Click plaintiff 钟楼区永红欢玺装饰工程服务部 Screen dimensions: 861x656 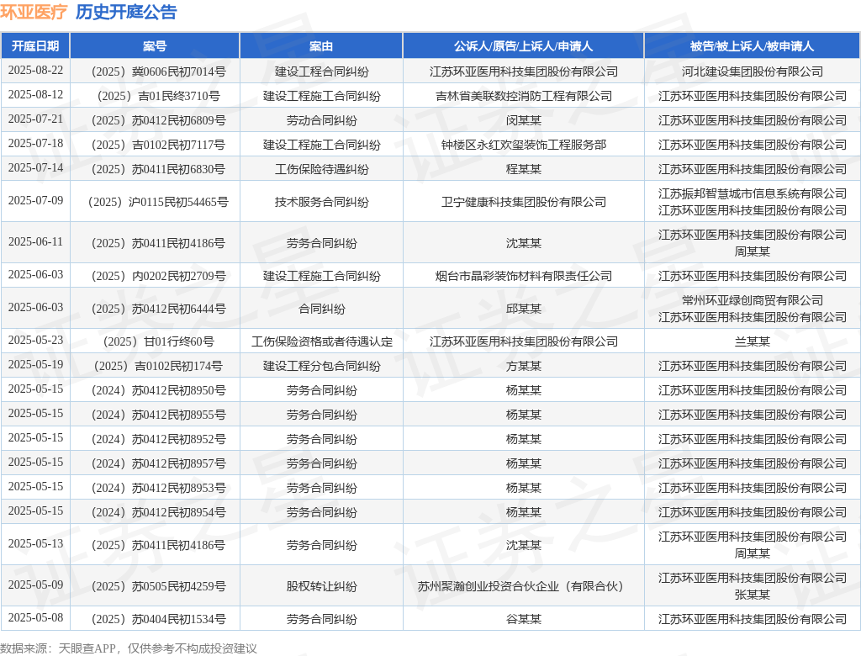click(x=524, y=145)
